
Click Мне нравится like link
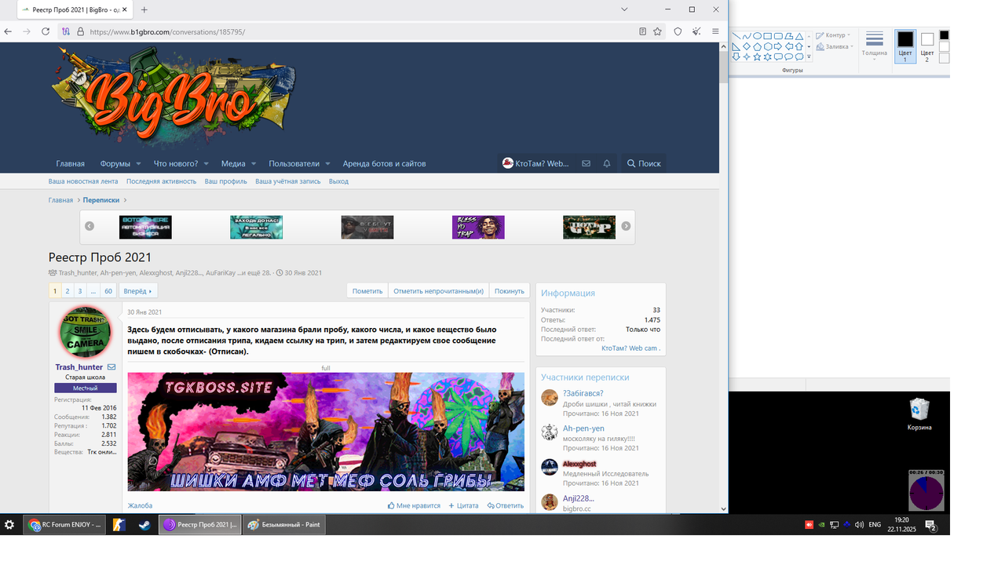(414, 505)
